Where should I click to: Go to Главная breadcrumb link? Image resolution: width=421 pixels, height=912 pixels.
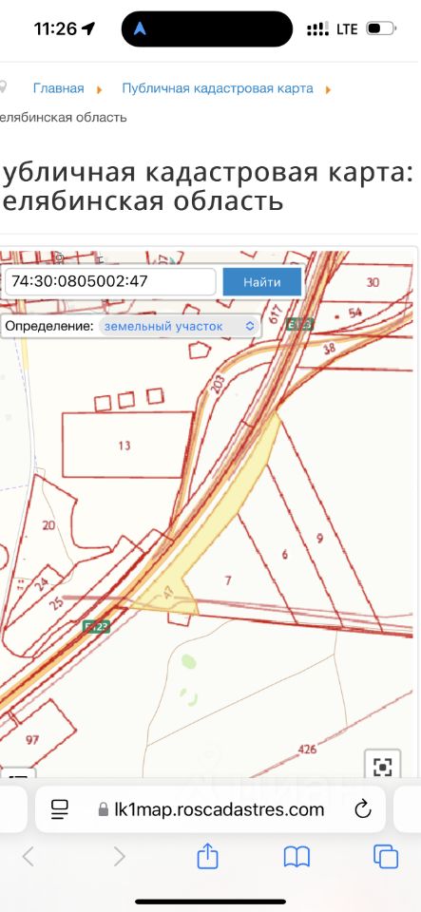click(x=59, y=88)
